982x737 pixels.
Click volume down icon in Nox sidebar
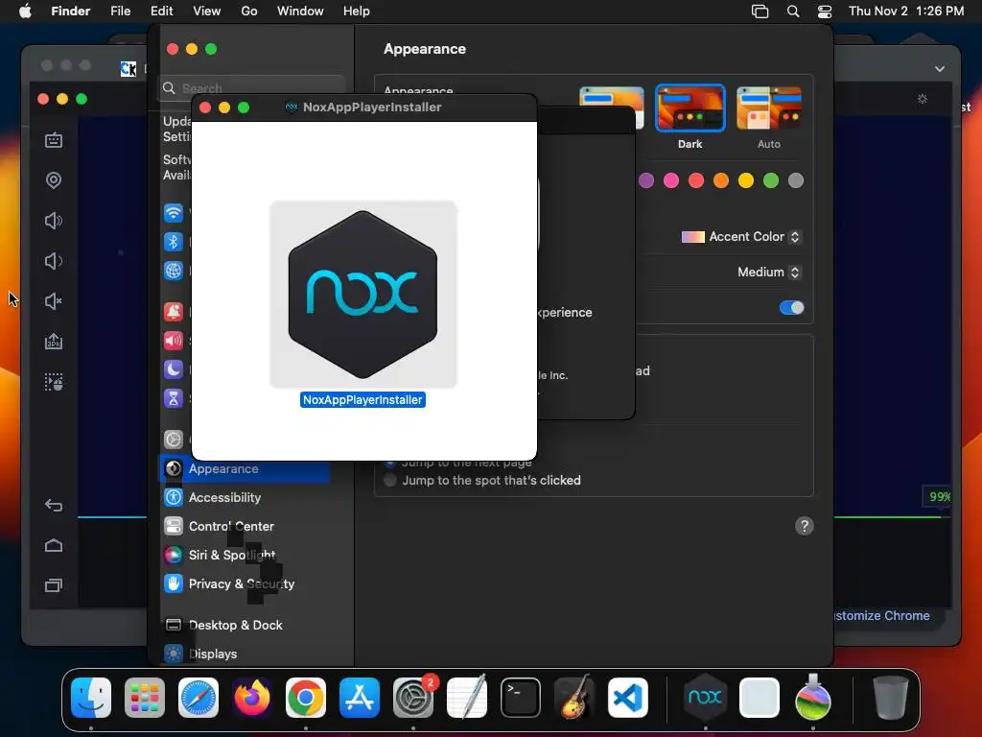54,261
